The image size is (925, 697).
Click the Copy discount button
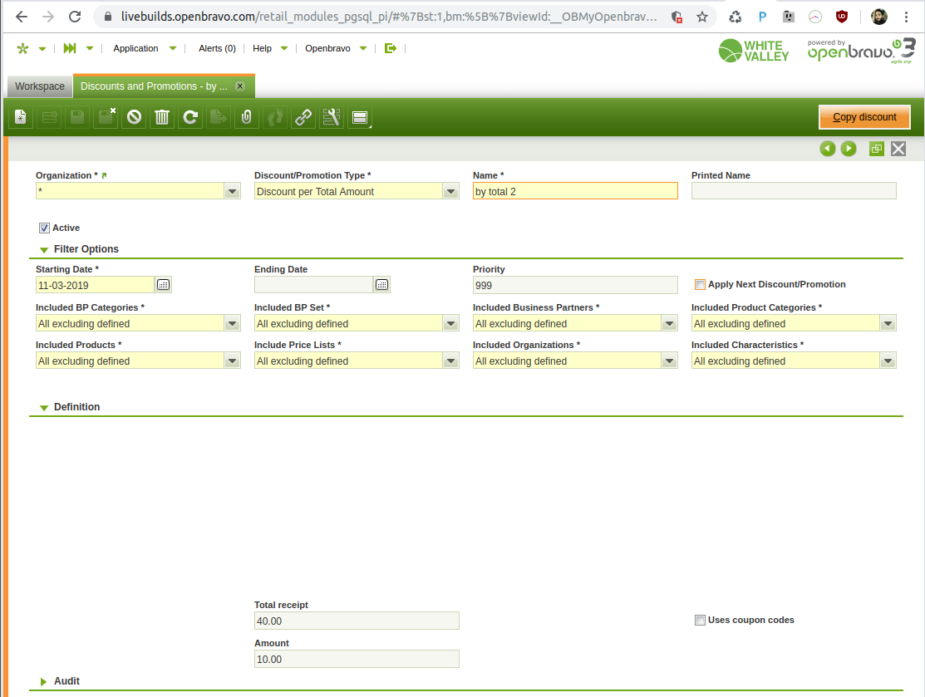(x=864, y=117)
